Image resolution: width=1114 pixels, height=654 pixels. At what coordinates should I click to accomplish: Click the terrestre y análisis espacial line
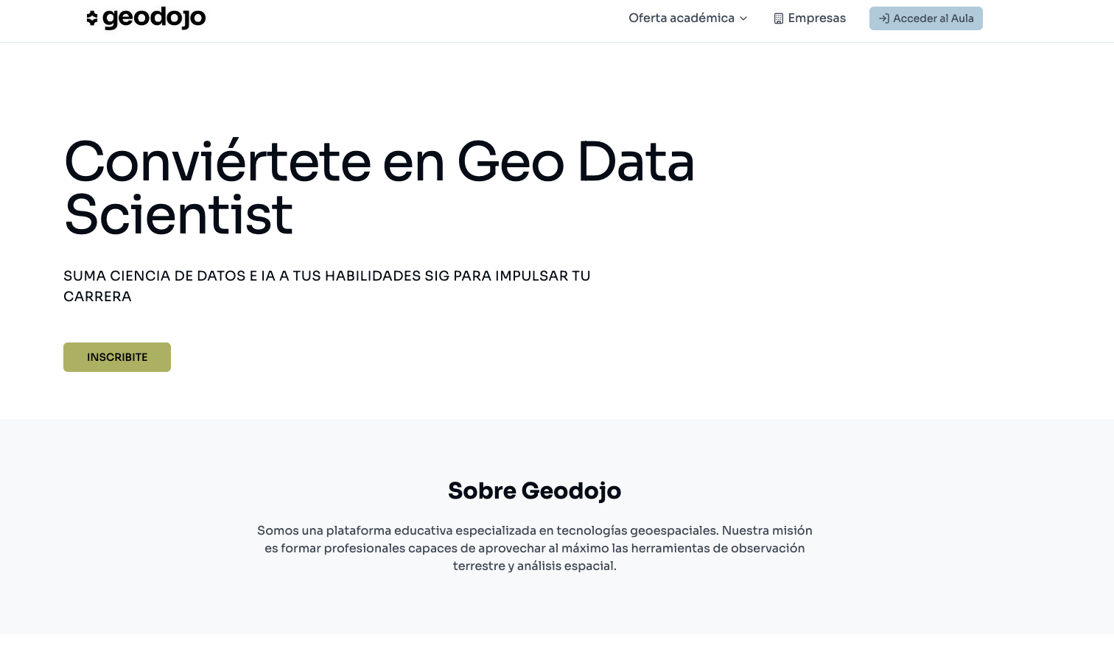click(x=534, y=566)
